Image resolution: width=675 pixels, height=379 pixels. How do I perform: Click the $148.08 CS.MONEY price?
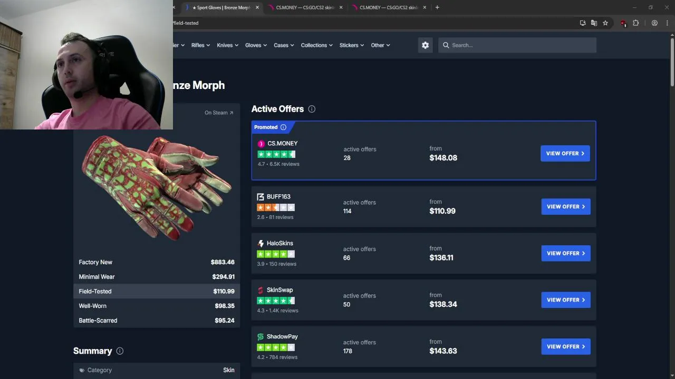tap(443, 158)
